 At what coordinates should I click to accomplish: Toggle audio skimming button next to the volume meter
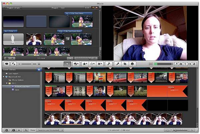click(x=151, y=64)
